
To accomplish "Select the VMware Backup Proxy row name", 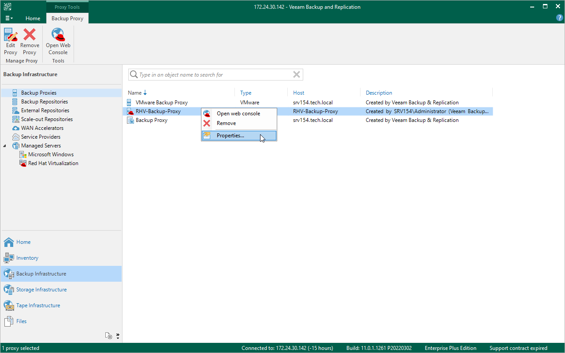I will [x=162, y=103].
